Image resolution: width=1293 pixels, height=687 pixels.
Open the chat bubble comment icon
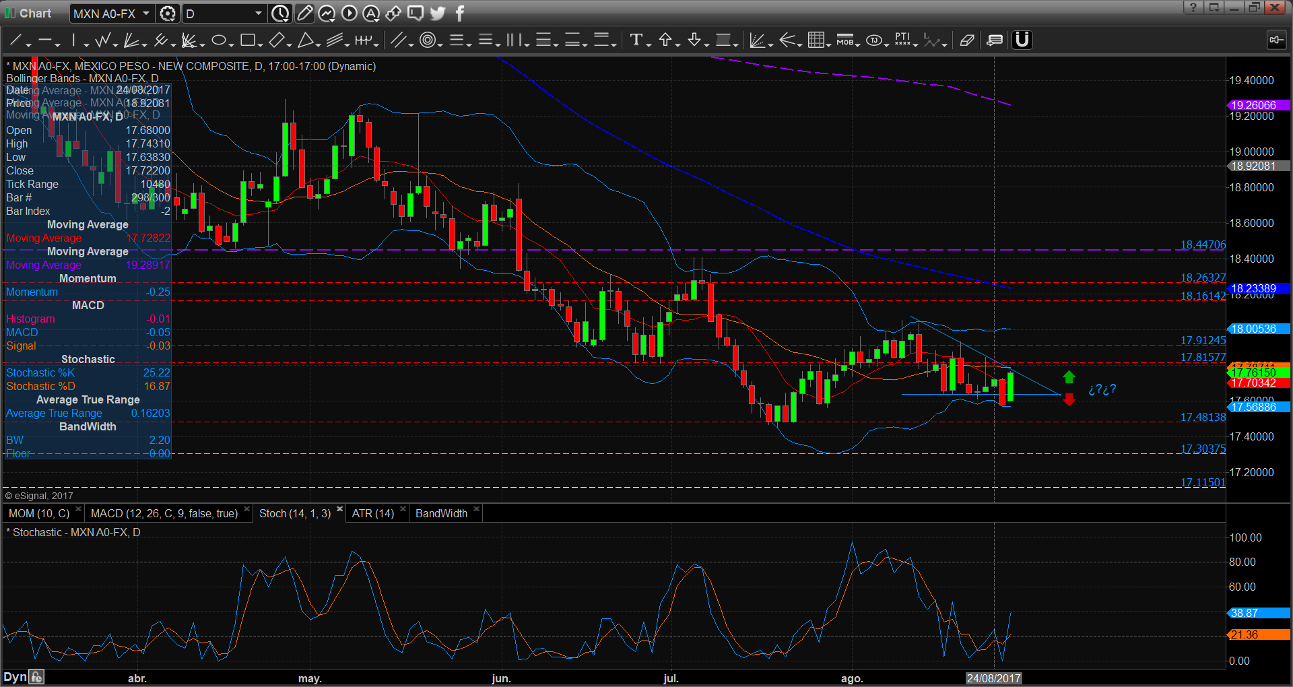pyautogui.click(x=416, y=13)
